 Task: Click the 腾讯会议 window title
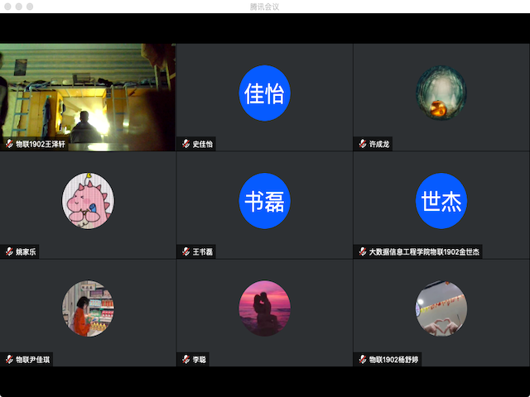(265, 7)
